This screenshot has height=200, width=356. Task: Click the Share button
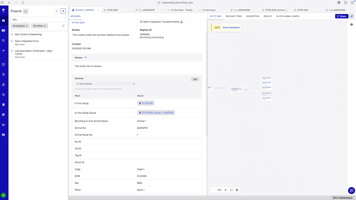coord(342,16)
